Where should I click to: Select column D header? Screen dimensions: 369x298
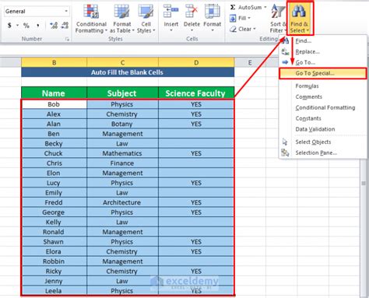pyautogui.click(x=196, y=62)
